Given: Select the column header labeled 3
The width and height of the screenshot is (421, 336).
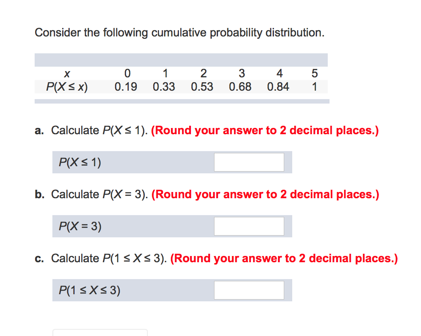Looking at the screenshot, I should coord(241,73).
